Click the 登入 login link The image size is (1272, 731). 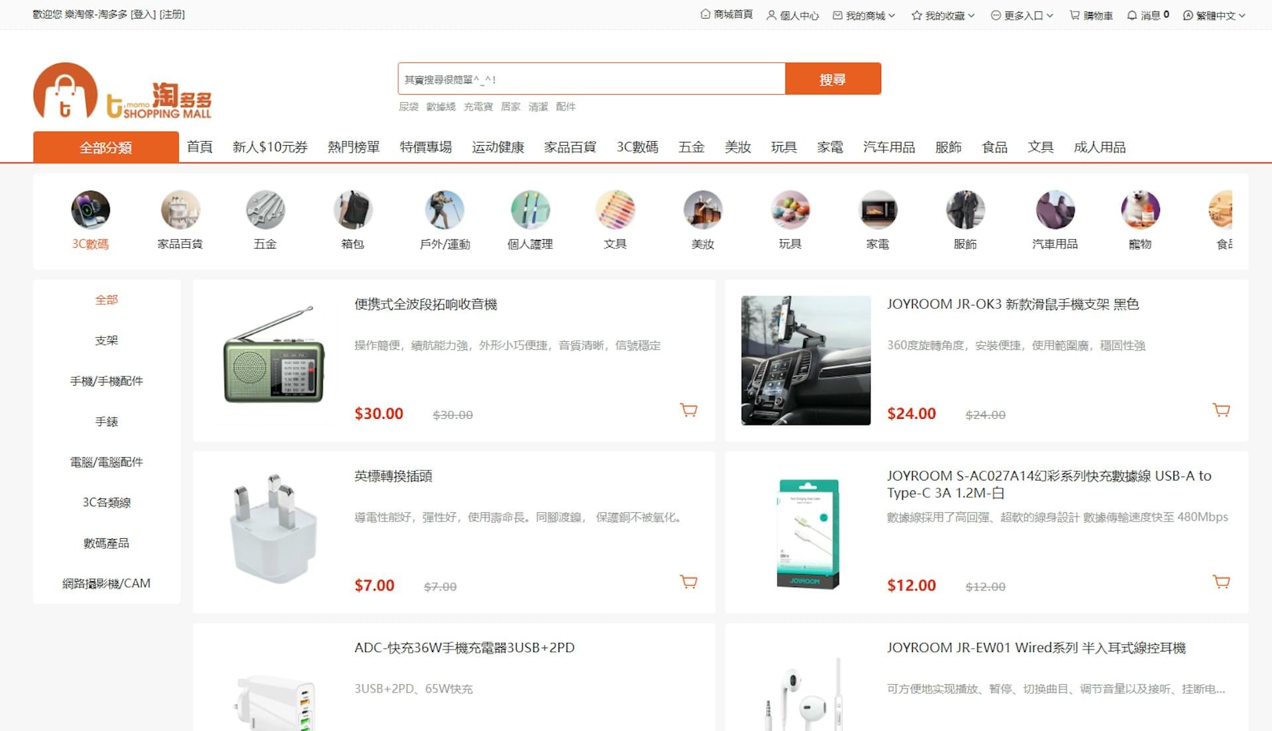tap(144, 14)
